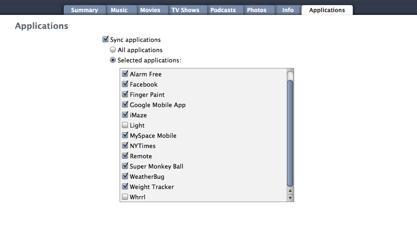
Task: Uncheck the iMaze checkbox
Action: [x=125, y=115]
